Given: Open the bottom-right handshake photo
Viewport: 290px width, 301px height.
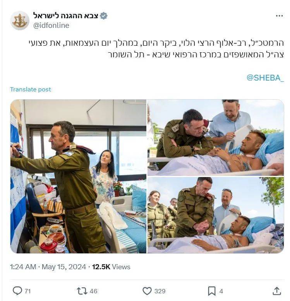Looking at the screenshot, I should tap(216, 215).
